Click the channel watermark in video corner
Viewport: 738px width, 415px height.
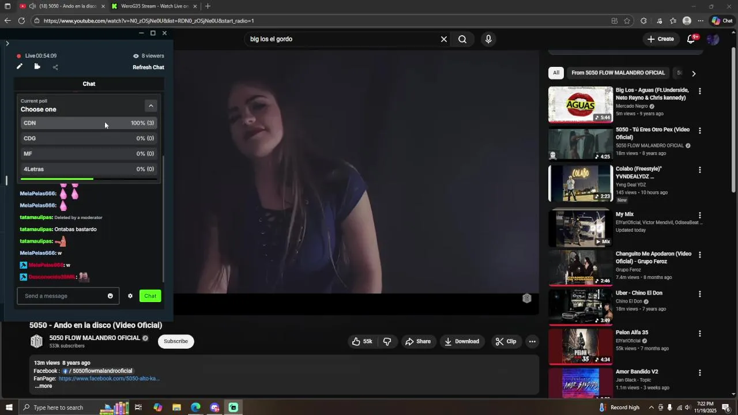tap(527, 298)
